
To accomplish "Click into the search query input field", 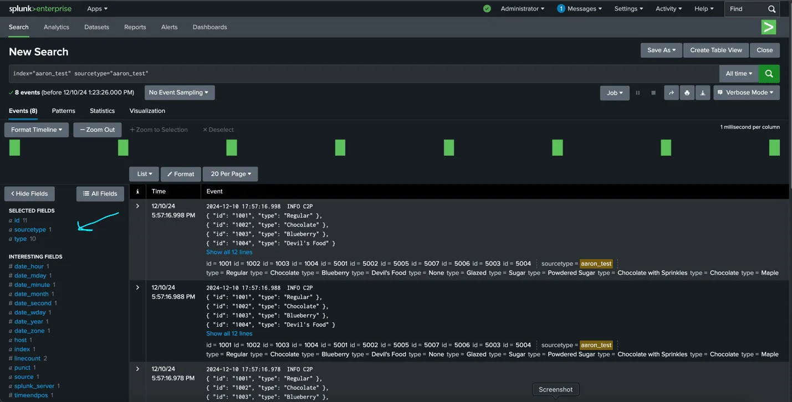I will [x=360, y=74].
